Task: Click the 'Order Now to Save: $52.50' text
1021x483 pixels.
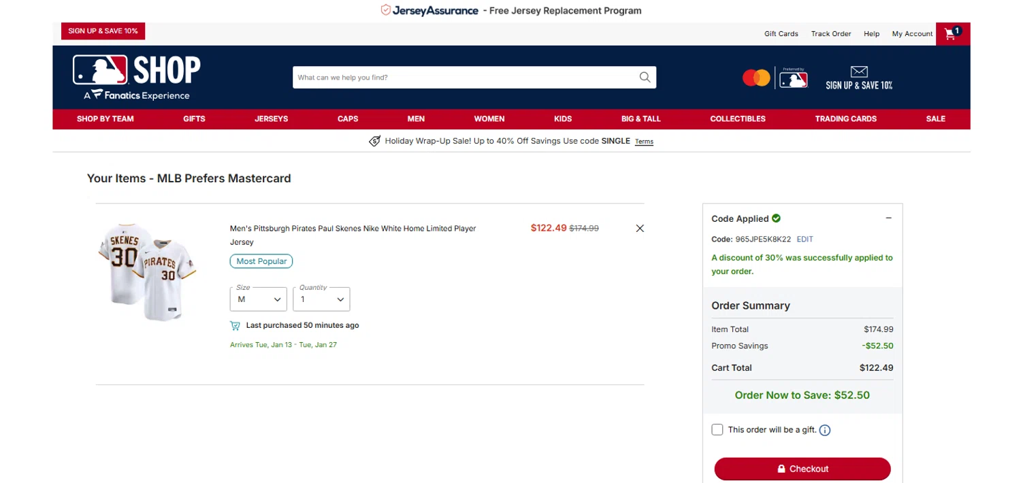Action: click(803, 395)
